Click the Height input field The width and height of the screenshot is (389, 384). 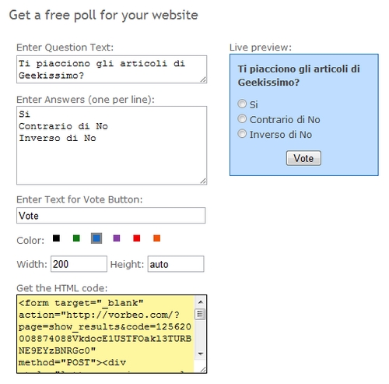(176, 264)
